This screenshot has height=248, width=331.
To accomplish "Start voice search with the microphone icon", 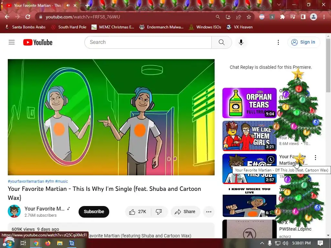I will point(241,42).
